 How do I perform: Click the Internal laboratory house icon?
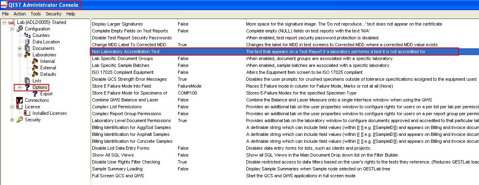pyautogui.click(x=35, y=61)
